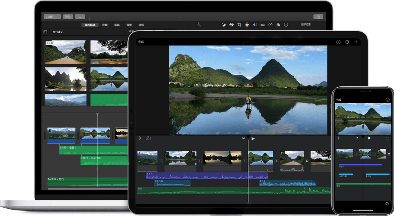394x216 pixels.
Task: Open media library browser on MacBook toolbar
Action: (x=68, y=16)
